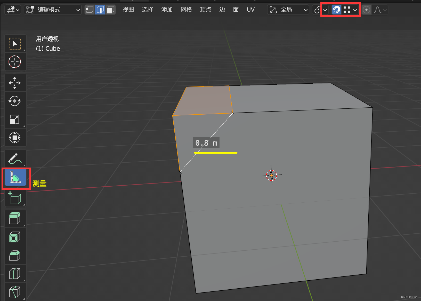Screen dimensions: 421x301
Task: Select the Inset Faces tool
Action: [x=15, y=237]
